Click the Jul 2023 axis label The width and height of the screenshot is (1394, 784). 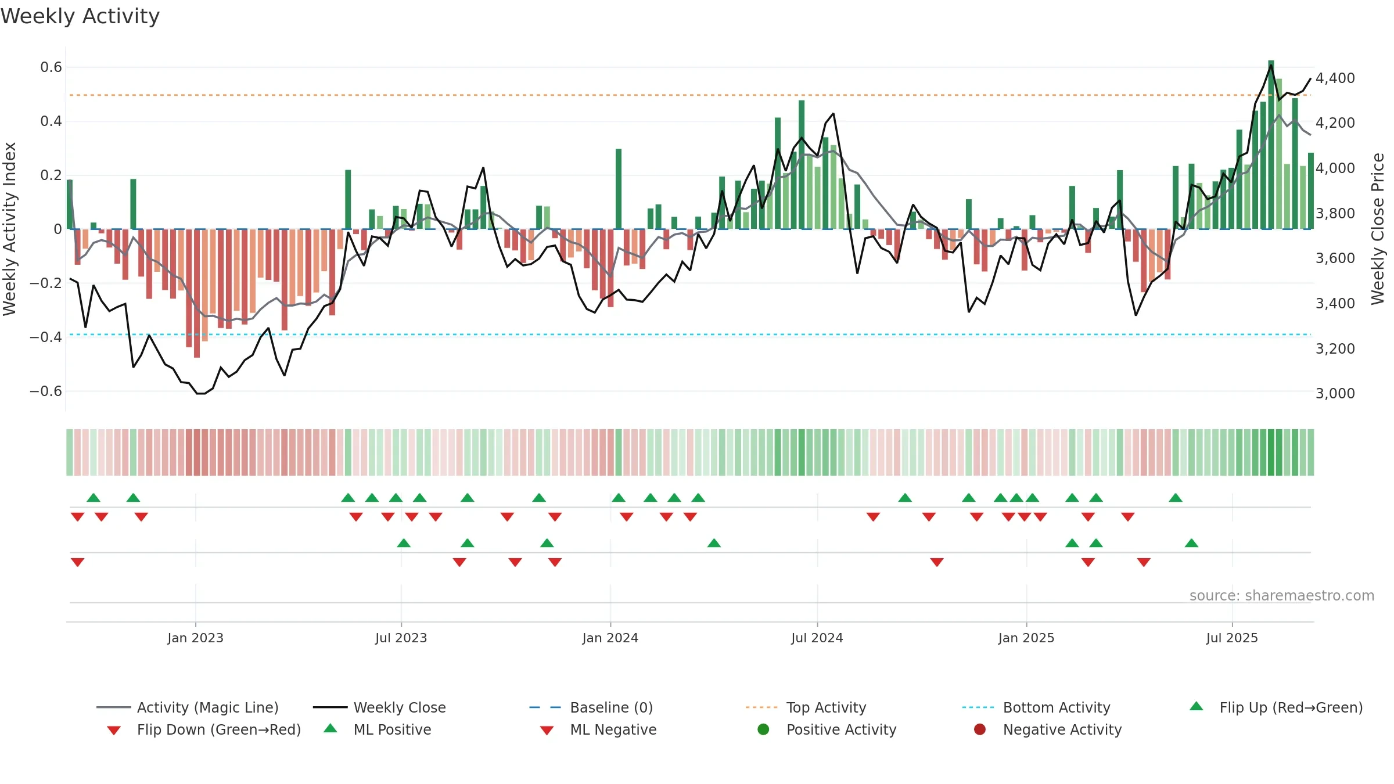pyautogui.click(x=401, y=638)
